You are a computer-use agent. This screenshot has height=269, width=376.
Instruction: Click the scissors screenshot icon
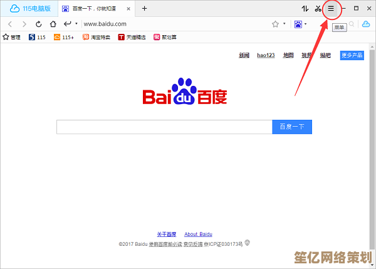318,9
